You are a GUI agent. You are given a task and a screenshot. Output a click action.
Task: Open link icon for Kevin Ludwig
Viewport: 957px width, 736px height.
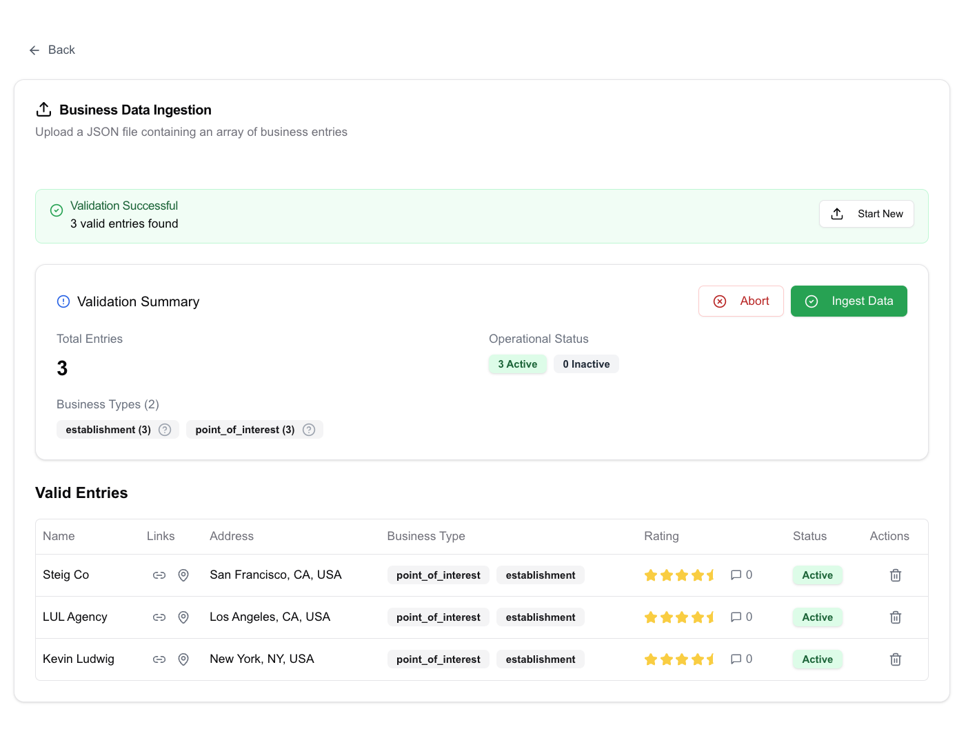pos(159,659)
